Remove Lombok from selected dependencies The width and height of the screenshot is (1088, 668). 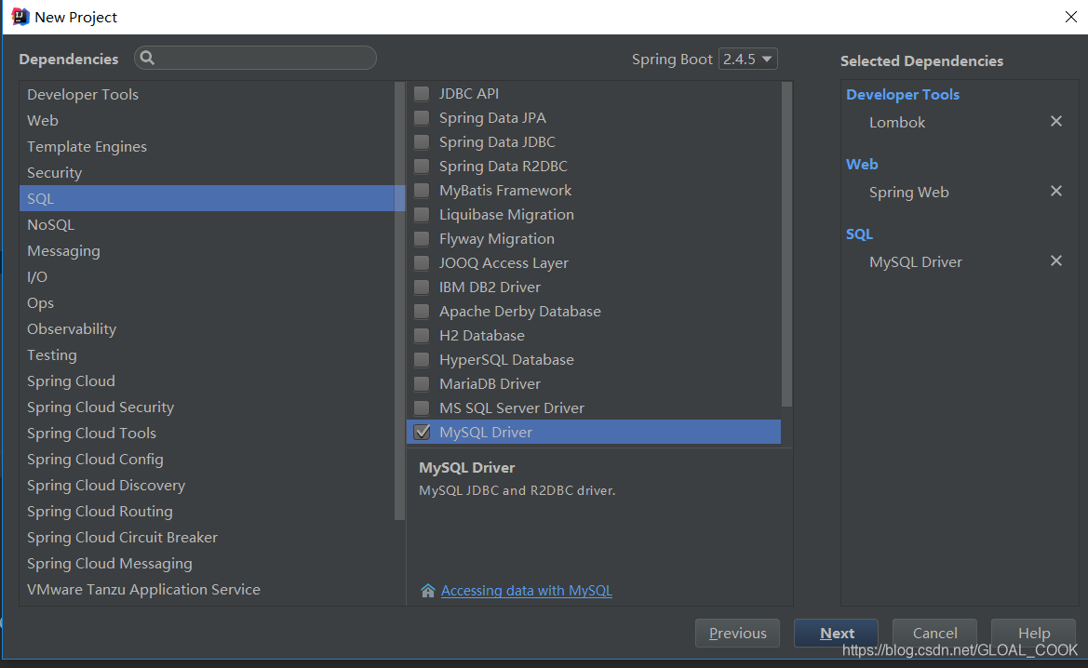click(x=1056, y=121)
